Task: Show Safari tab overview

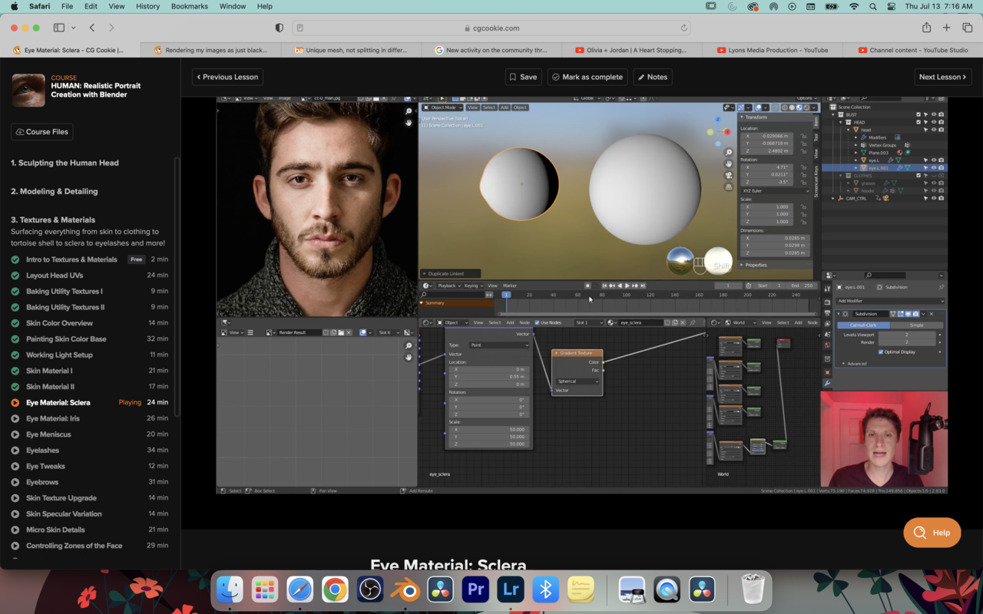Action: (x=967, y=28)
